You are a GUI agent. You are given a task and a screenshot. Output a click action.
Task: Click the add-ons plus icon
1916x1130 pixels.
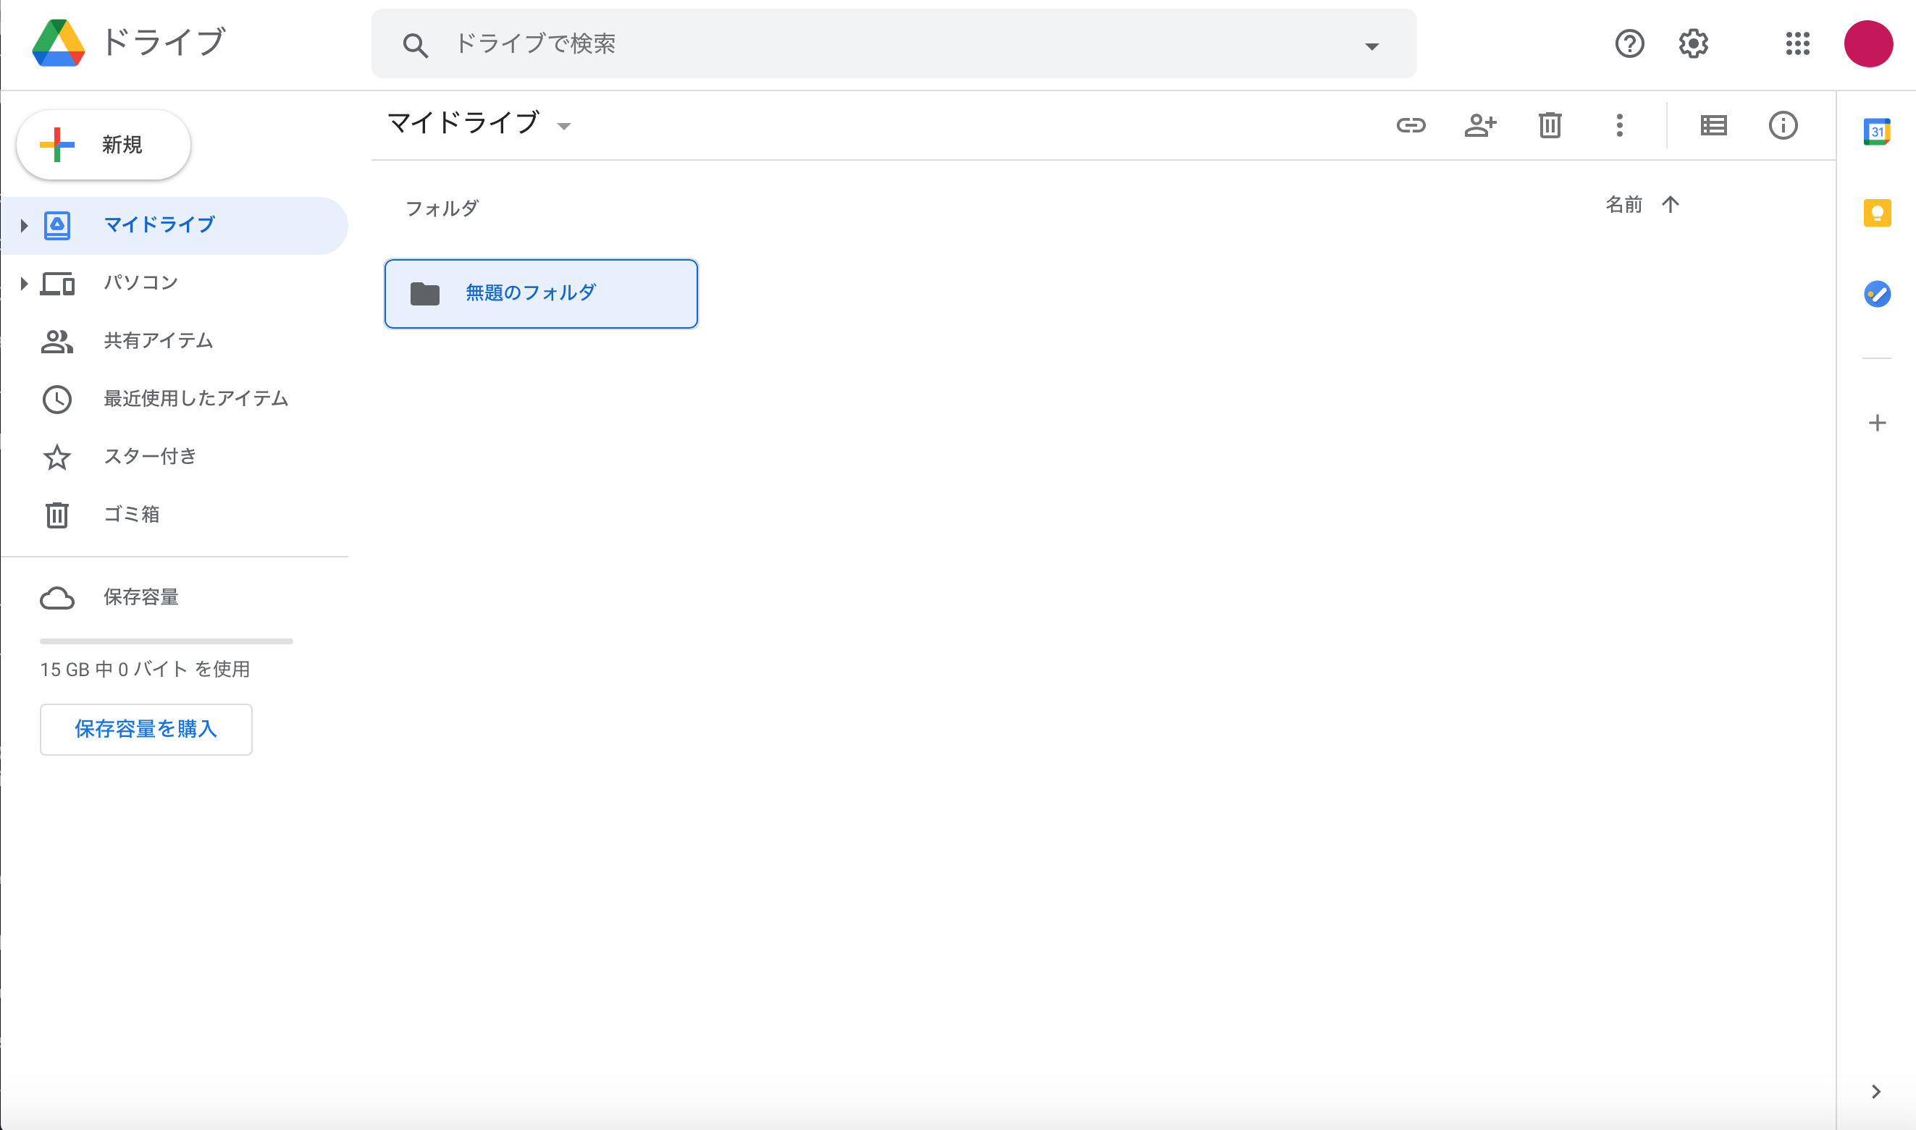pos(1876,423)
